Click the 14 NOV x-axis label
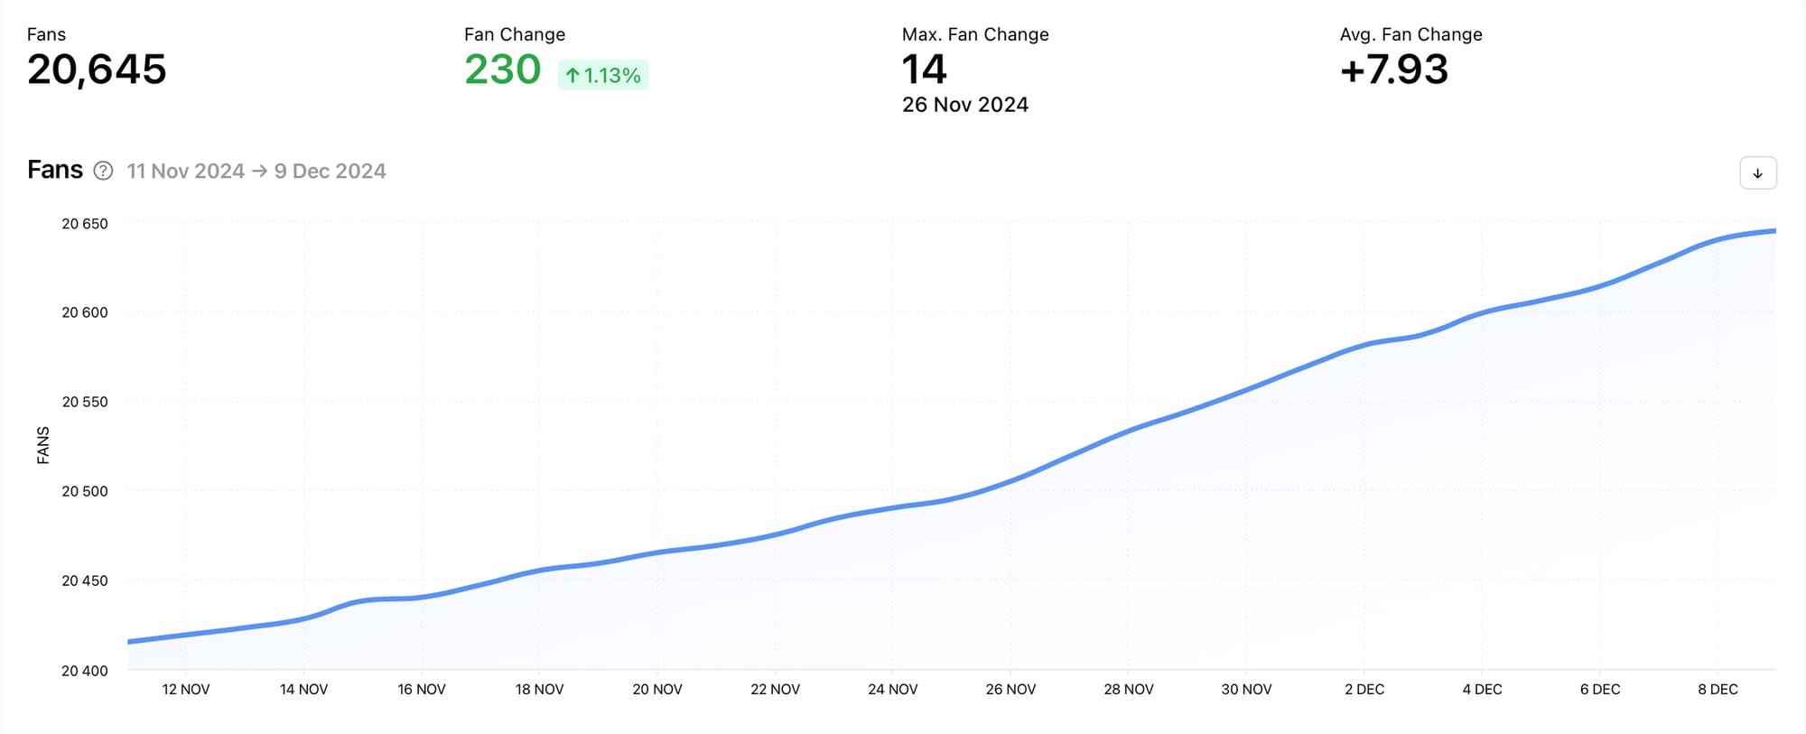This screenshot has width=1806, height=734. coord(303,689)
